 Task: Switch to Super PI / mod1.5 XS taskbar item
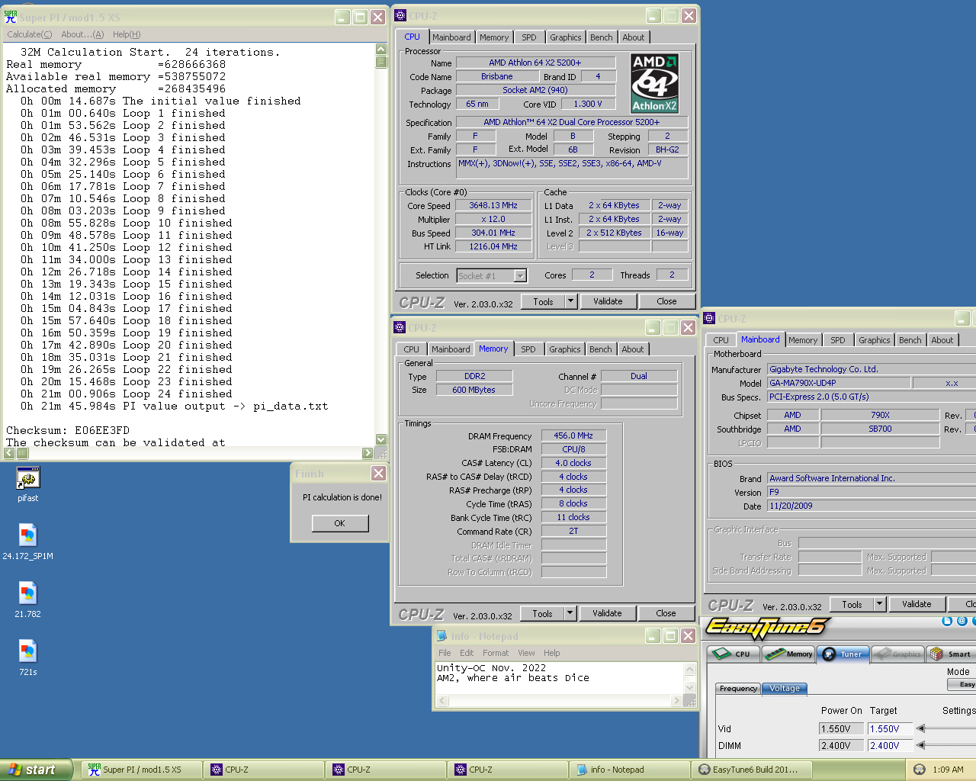[x=141, y=770]
